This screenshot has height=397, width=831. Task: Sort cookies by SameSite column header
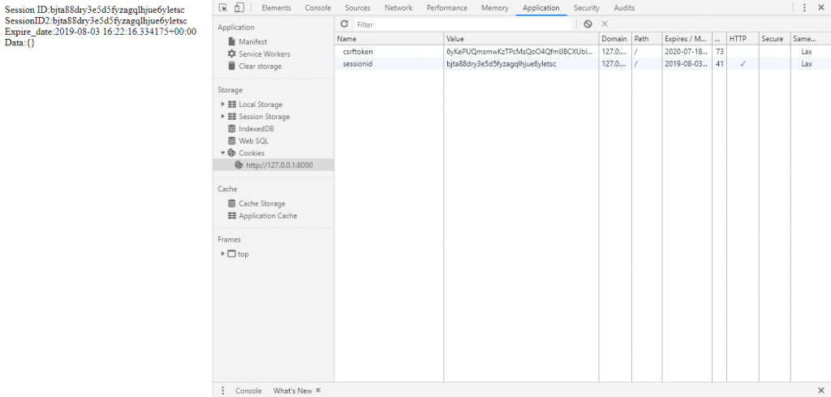(x=811, y=39)
